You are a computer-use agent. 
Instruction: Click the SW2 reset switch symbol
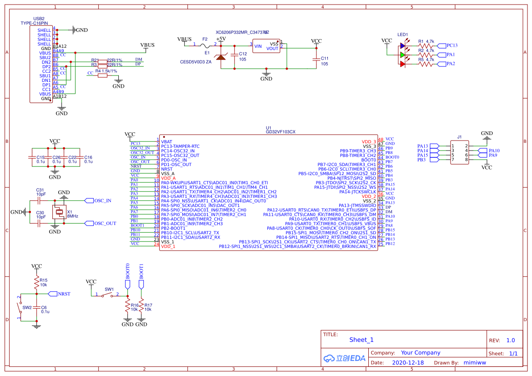(20, 307)
